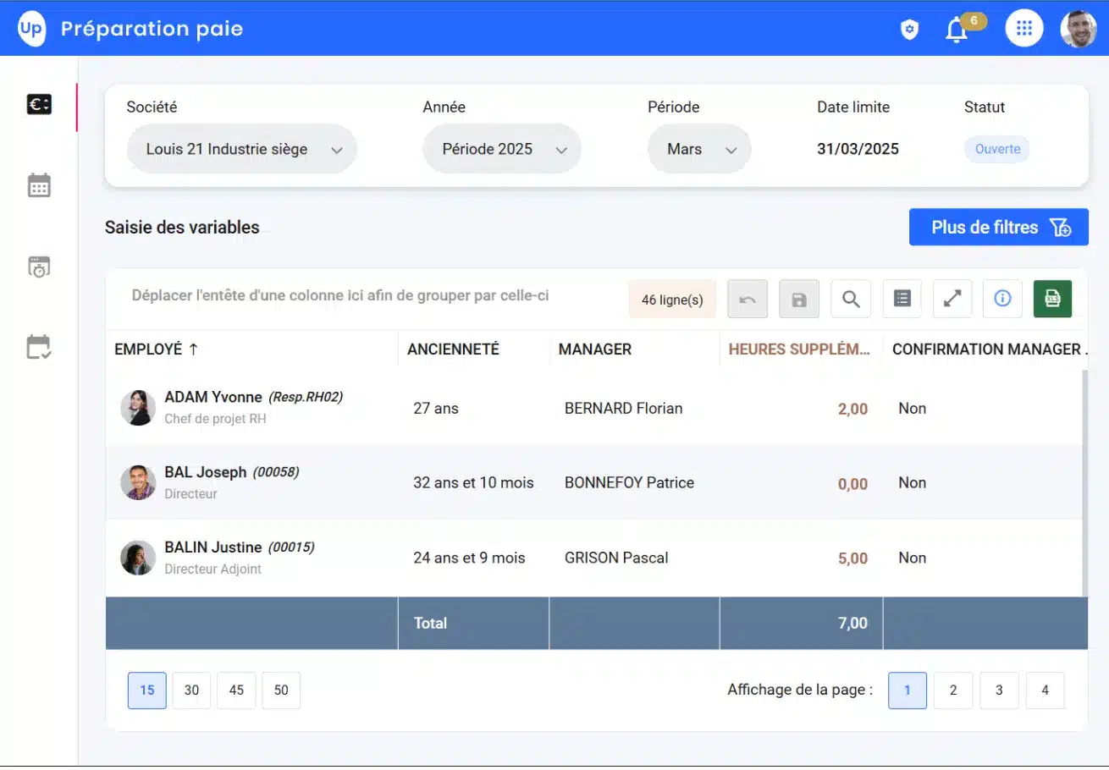Open the Mars period dropdown
This screenshot has height=770, width=1109.
click(698, 148)
